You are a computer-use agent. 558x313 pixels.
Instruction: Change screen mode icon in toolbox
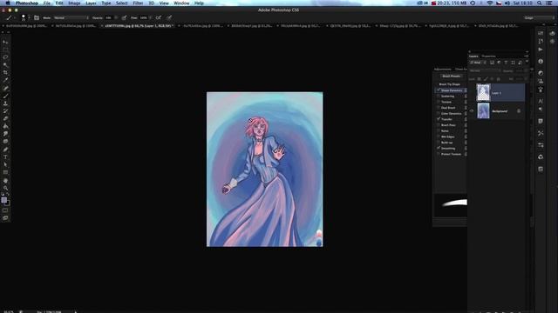pyautogui.click(x=5, y=218)
